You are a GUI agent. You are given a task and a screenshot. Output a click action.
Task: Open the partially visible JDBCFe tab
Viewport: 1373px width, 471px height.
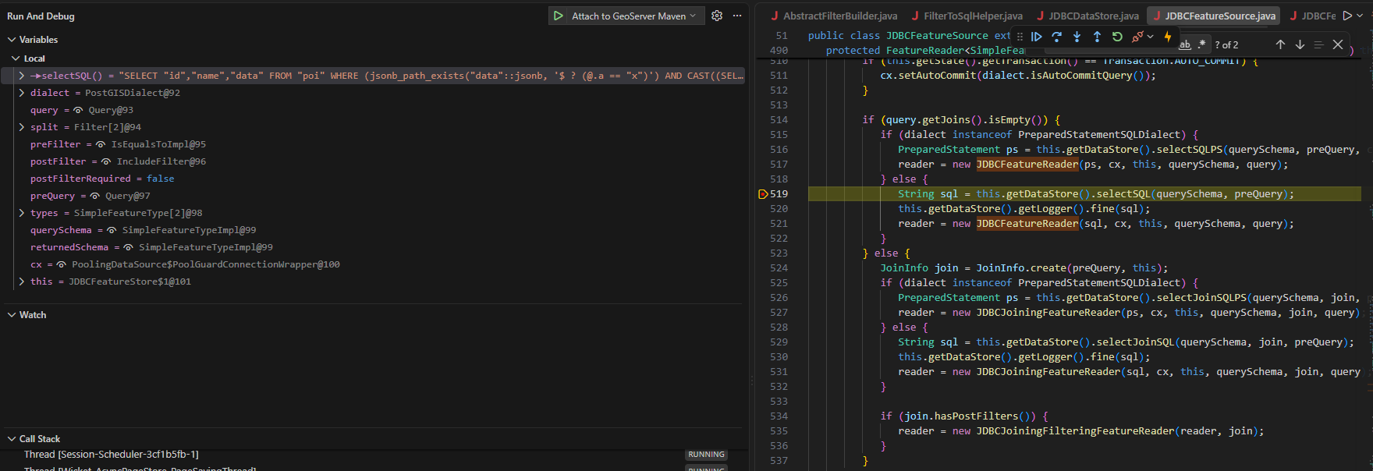1313,16
